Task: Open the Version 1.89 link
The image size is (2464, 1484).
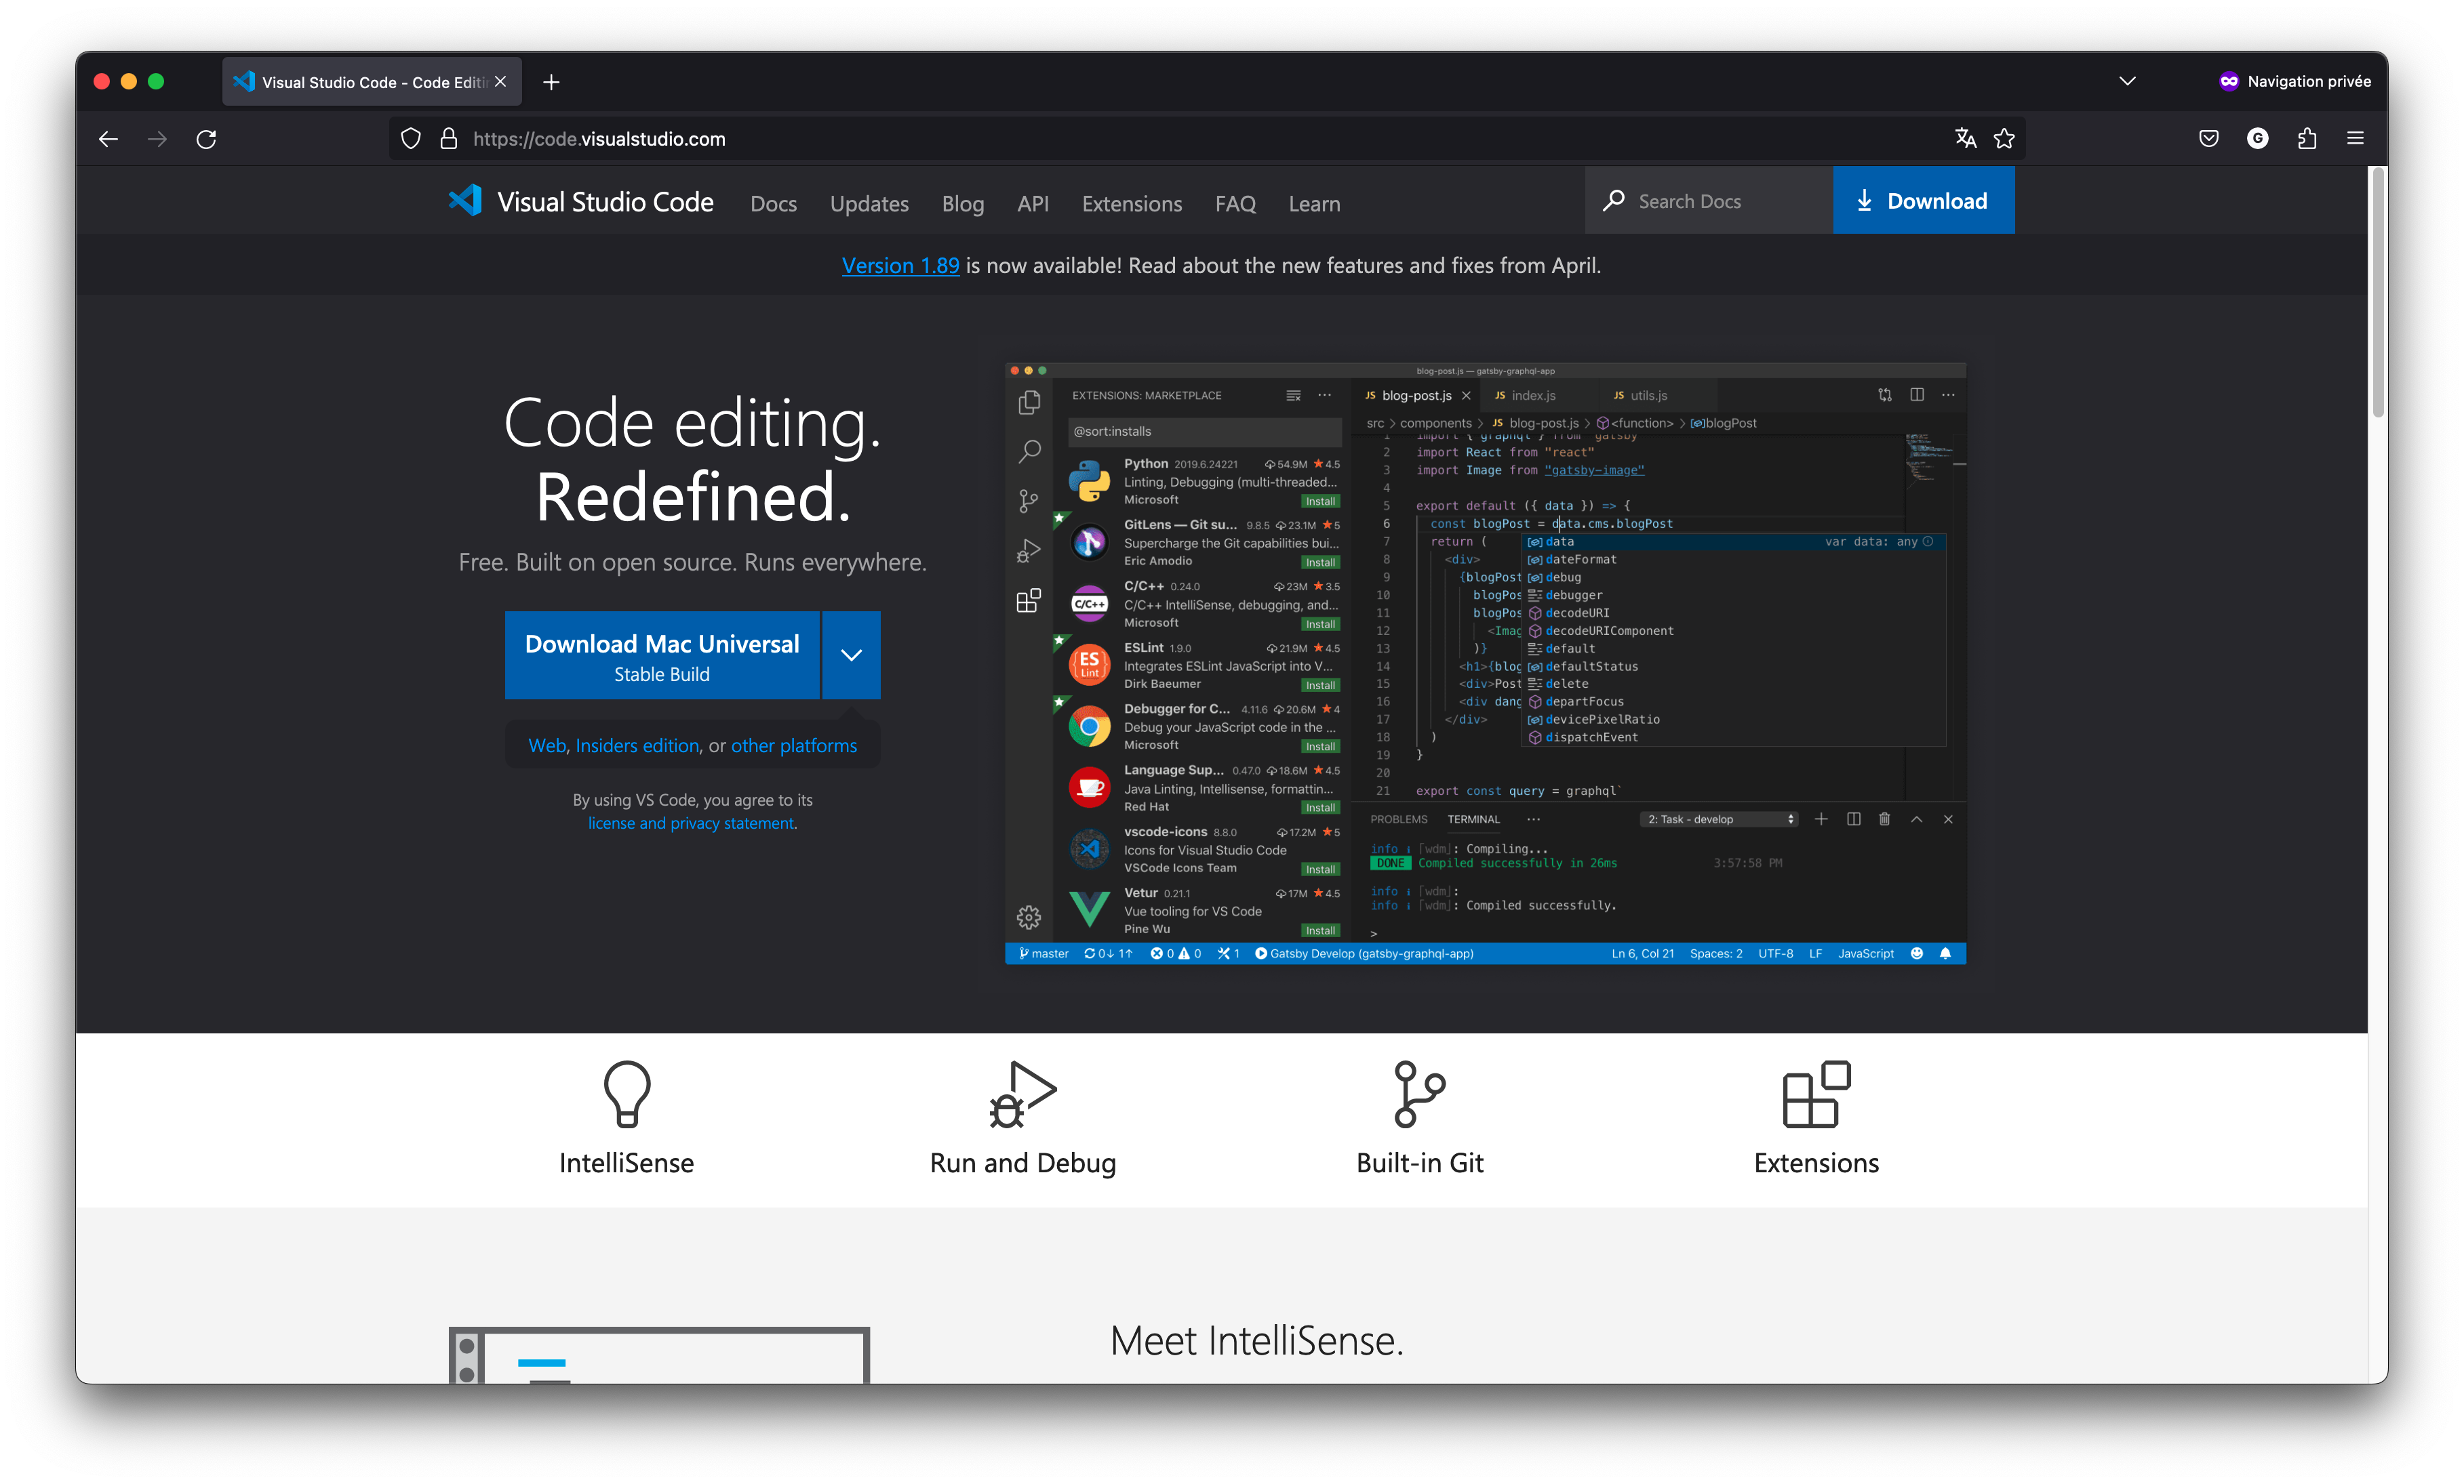Action: (x=900, y=266)
